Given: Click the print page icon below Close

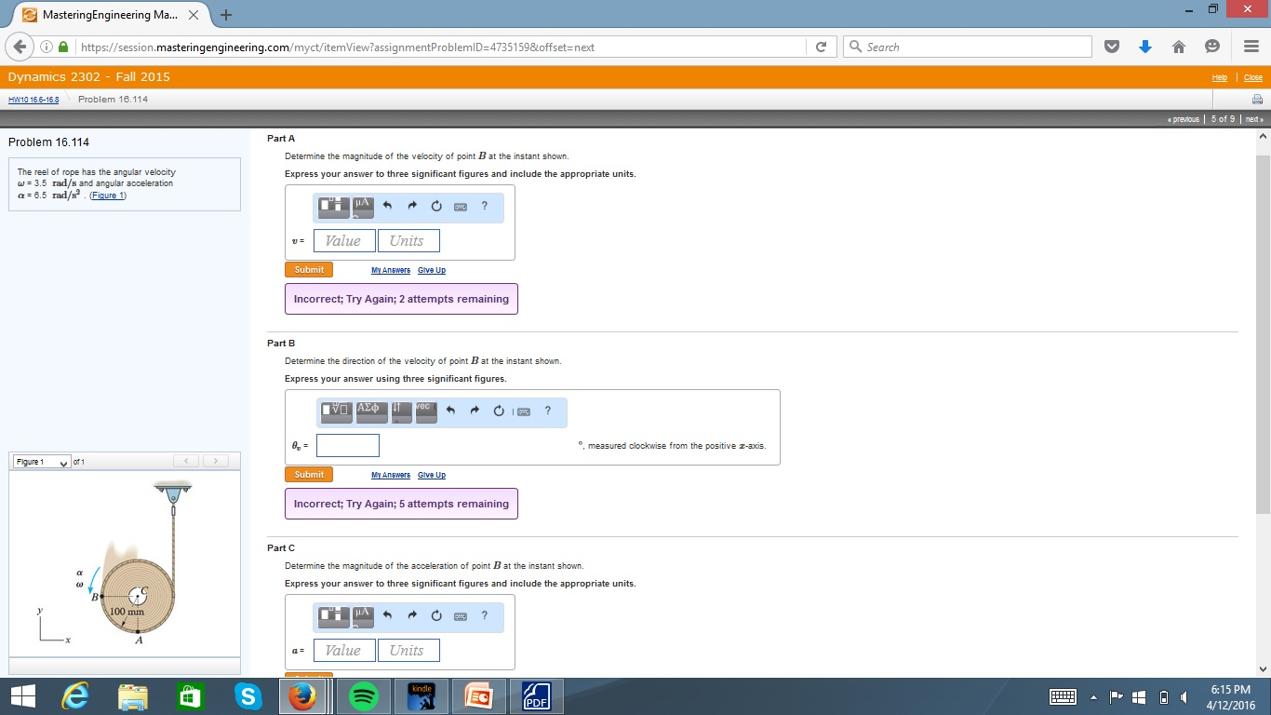Looking at the screenshot, I should (1257, 98).
